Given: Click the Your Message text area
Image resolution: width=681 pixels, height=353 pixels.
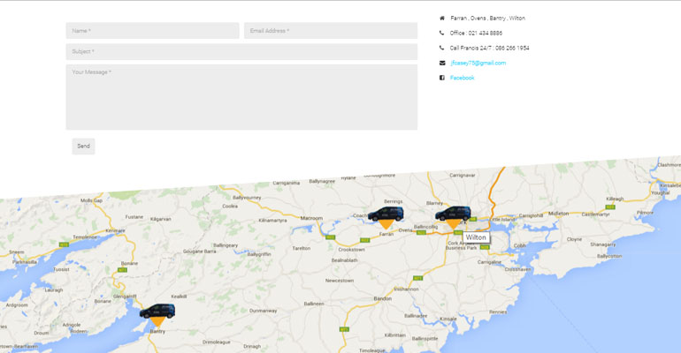Looking at the screenshot, I should click(x=241, y=97).
